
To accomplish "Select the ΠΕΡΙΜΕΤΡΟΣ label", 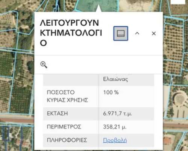I will [64, 127].
